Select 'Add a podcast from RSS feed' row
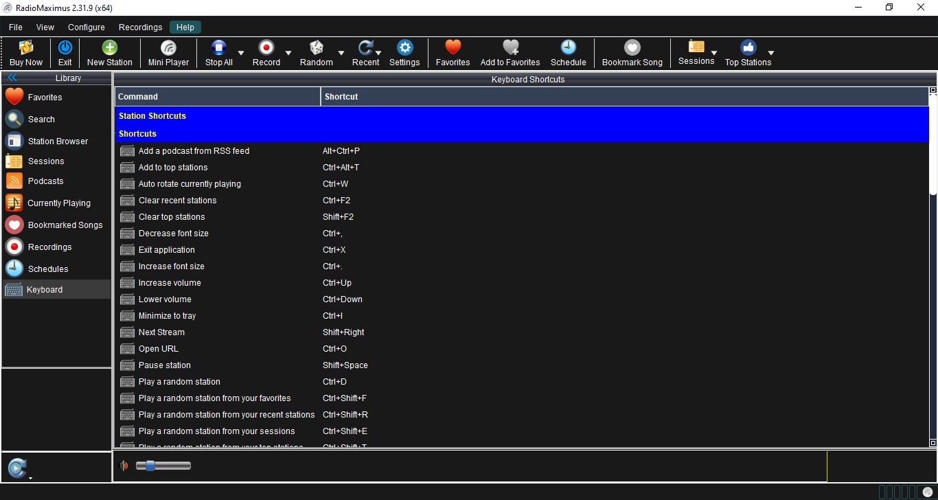The height and width of the screenshot is (500, 938). [522, 151]
